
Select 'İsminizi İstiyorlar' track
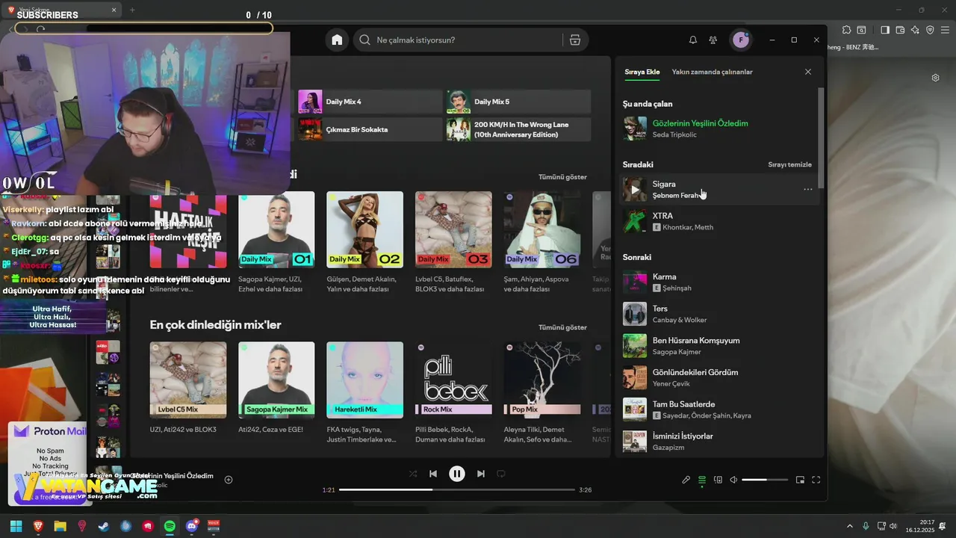click(719, 441)
